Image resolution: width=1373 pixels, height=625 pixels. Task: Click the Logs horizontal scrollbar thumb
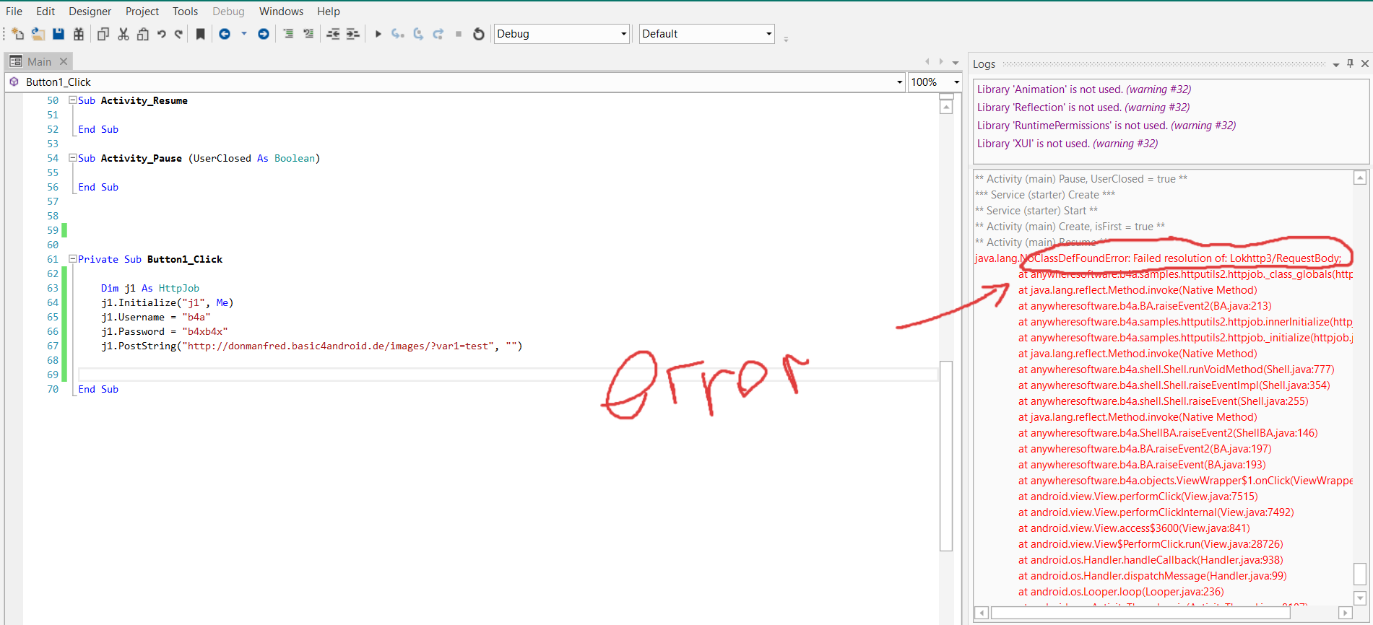1140,613
